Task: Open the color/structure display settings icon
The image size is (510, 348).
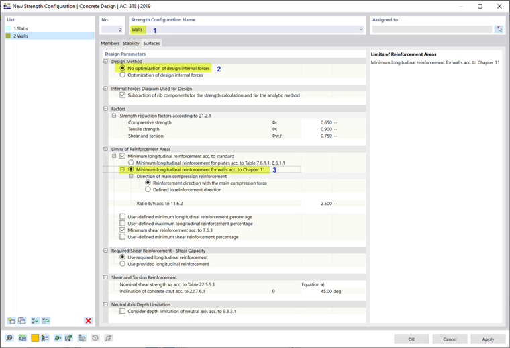Action: pyautogui.click(x=45, y=338)
